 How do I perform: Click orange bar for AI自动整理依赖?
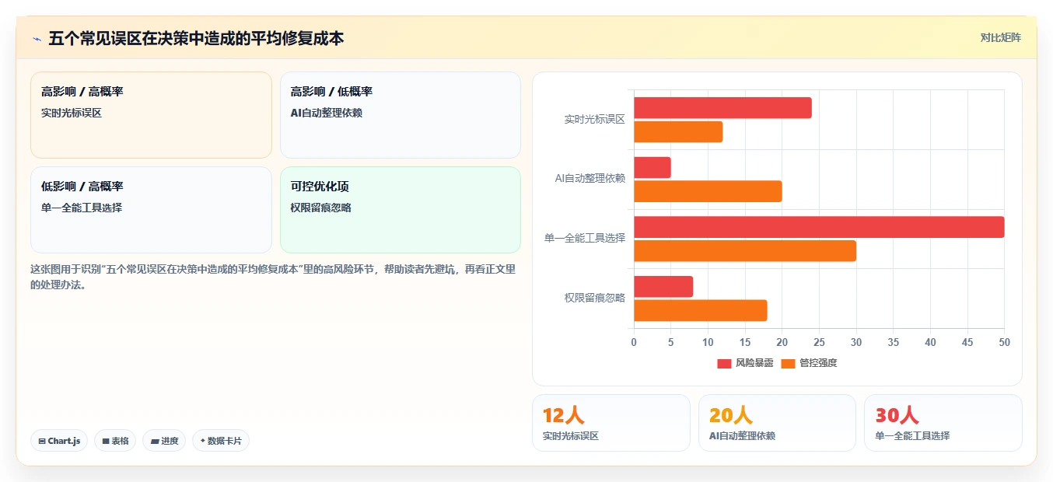[708, 191]
